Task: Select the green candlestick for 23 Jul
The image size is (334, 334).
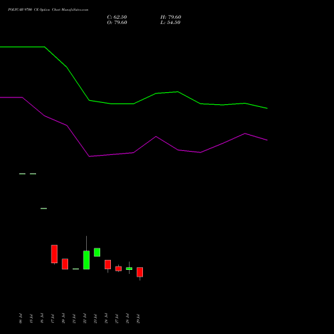Action: [97, 253]
